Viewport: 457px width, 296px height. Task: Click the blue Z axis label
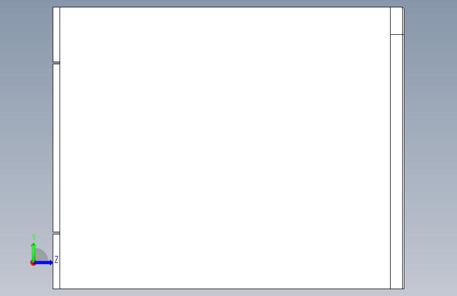[56, 259]
